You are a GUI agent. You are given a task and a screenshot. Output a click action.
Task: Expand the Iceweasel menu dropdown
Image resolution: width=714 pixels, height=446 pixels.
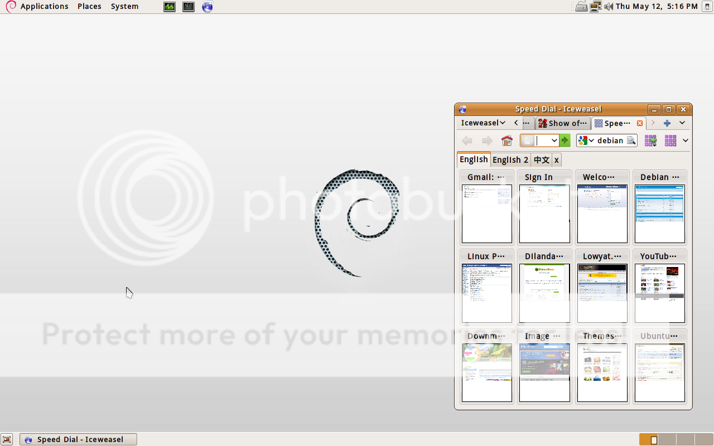tap(483, 123)
